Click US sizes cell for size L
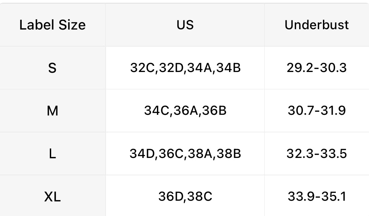369x216 pixels. click(x=185, y=154)
